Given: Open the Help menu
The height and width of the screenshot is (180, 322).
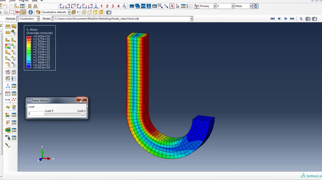Looking at the screenshot, I should pos(34,1).
